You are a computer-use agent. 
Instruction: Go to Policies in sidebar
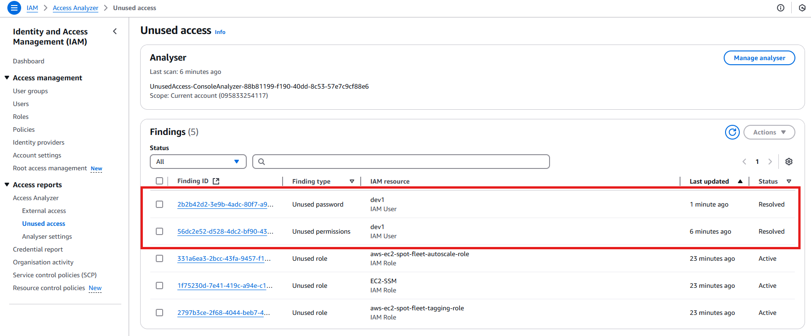click(x=24, y=129)
